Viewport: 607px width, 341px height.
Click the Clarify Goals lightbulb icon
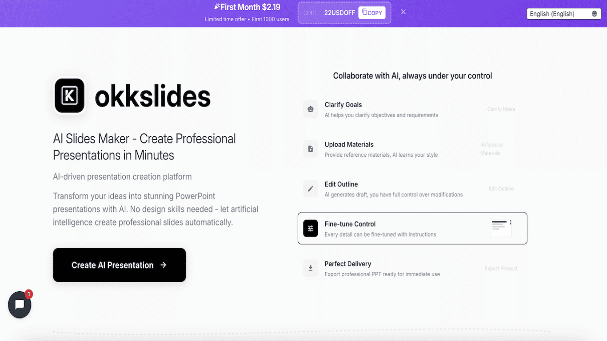(x=310, y=109)
